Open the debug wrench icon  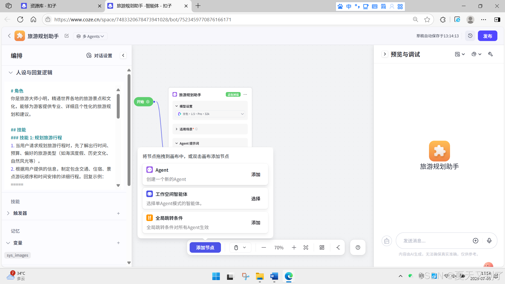(x=490, y=54)
